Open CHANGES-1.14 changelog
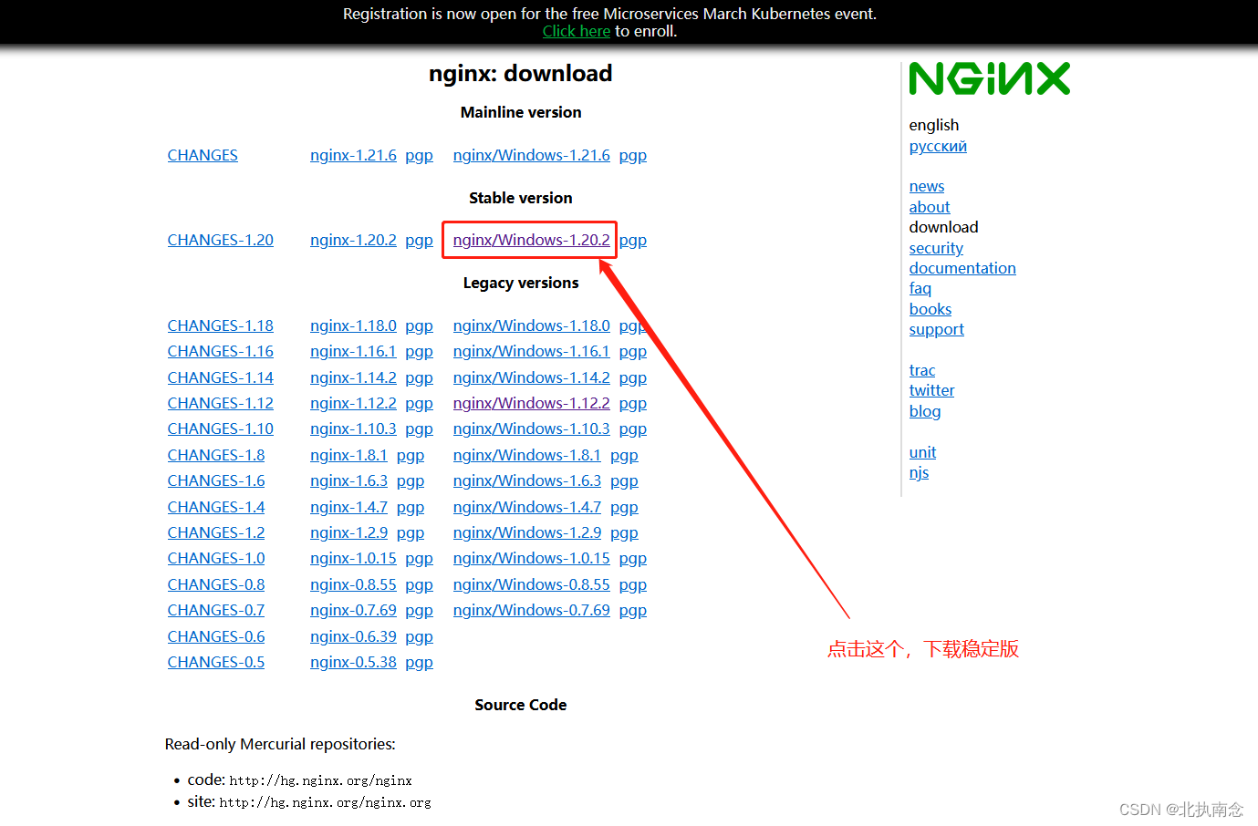This screenshot has width=1258, height=826. point(220,377)
